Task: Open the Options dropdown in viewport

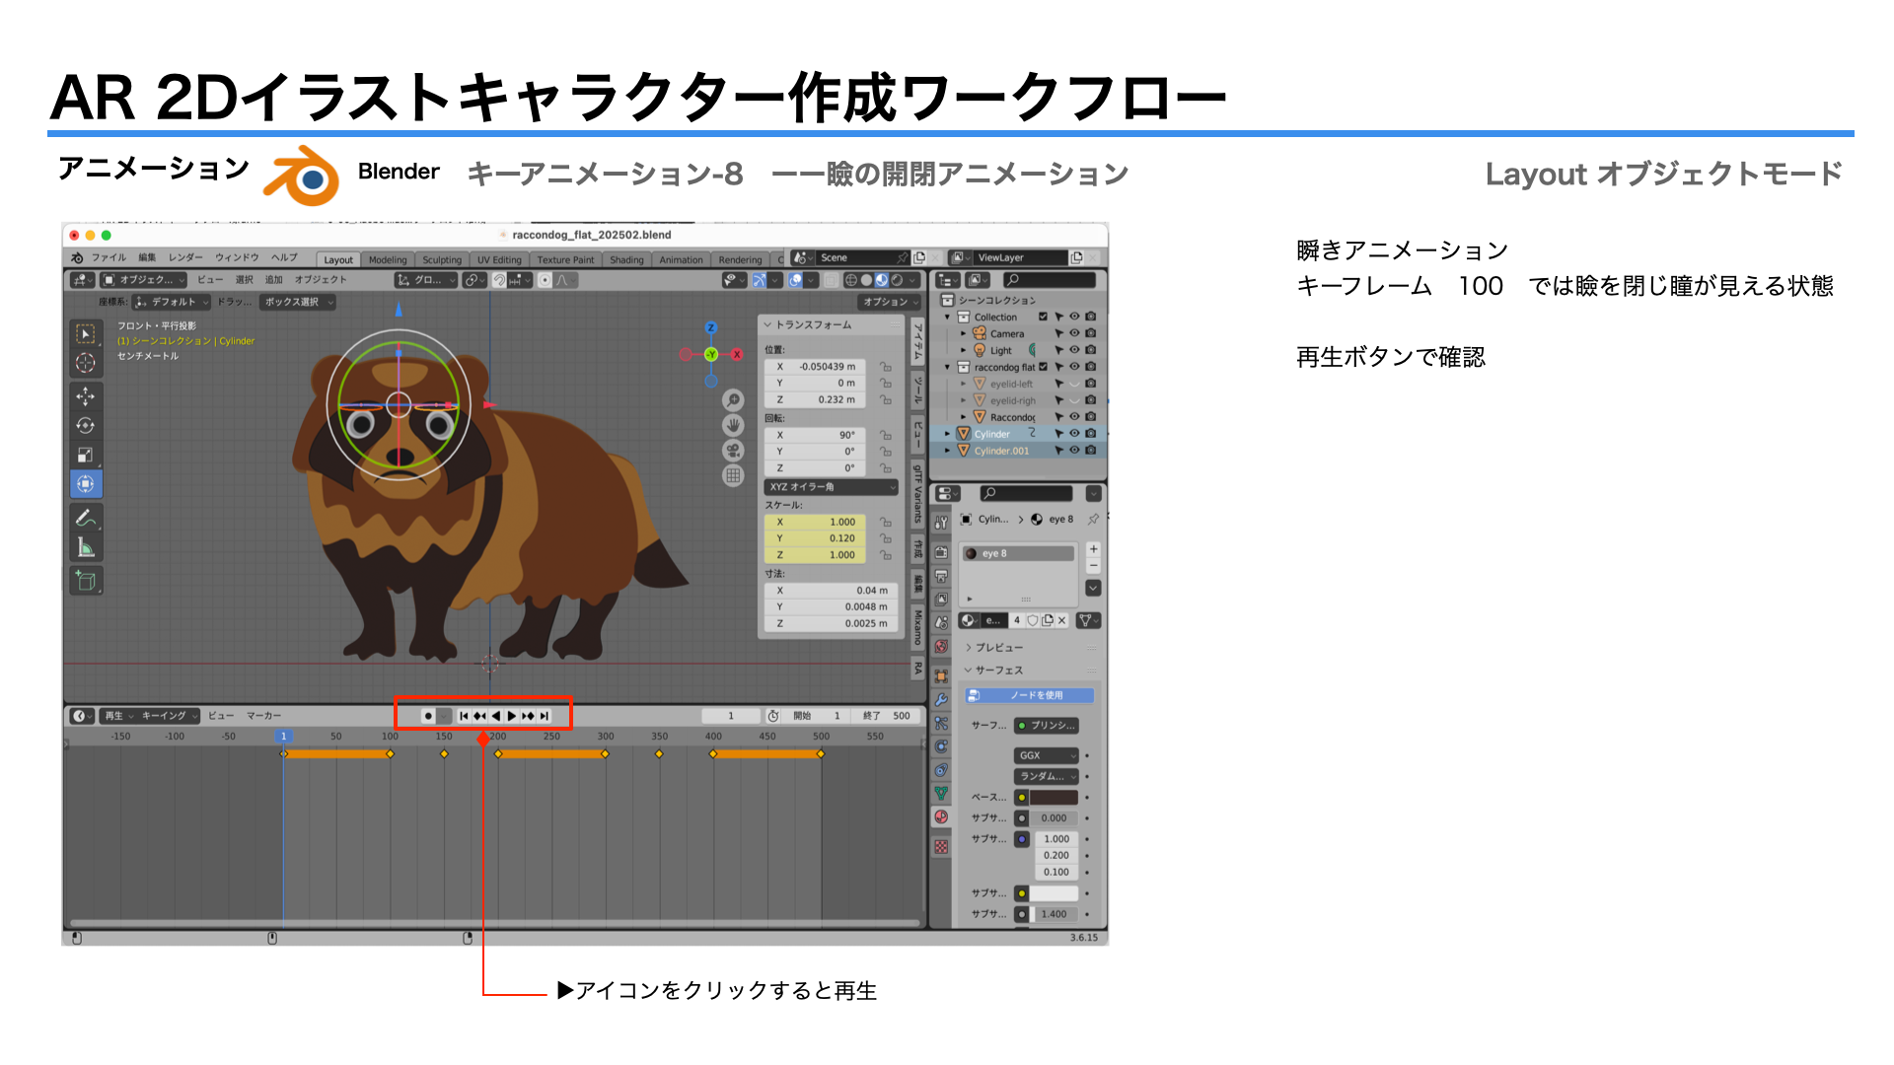Action: click(890, 302)
